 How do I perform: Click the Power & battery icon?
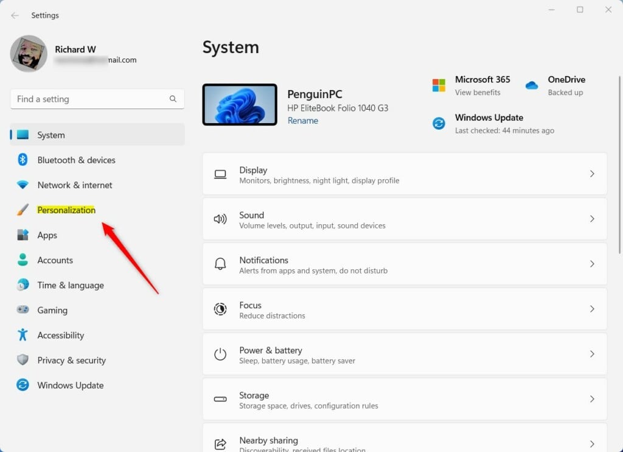tap(220, 354)
